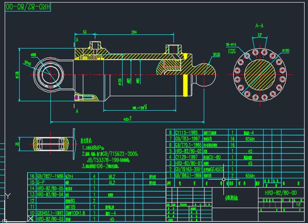Select the 1:2 scale value

298,205
